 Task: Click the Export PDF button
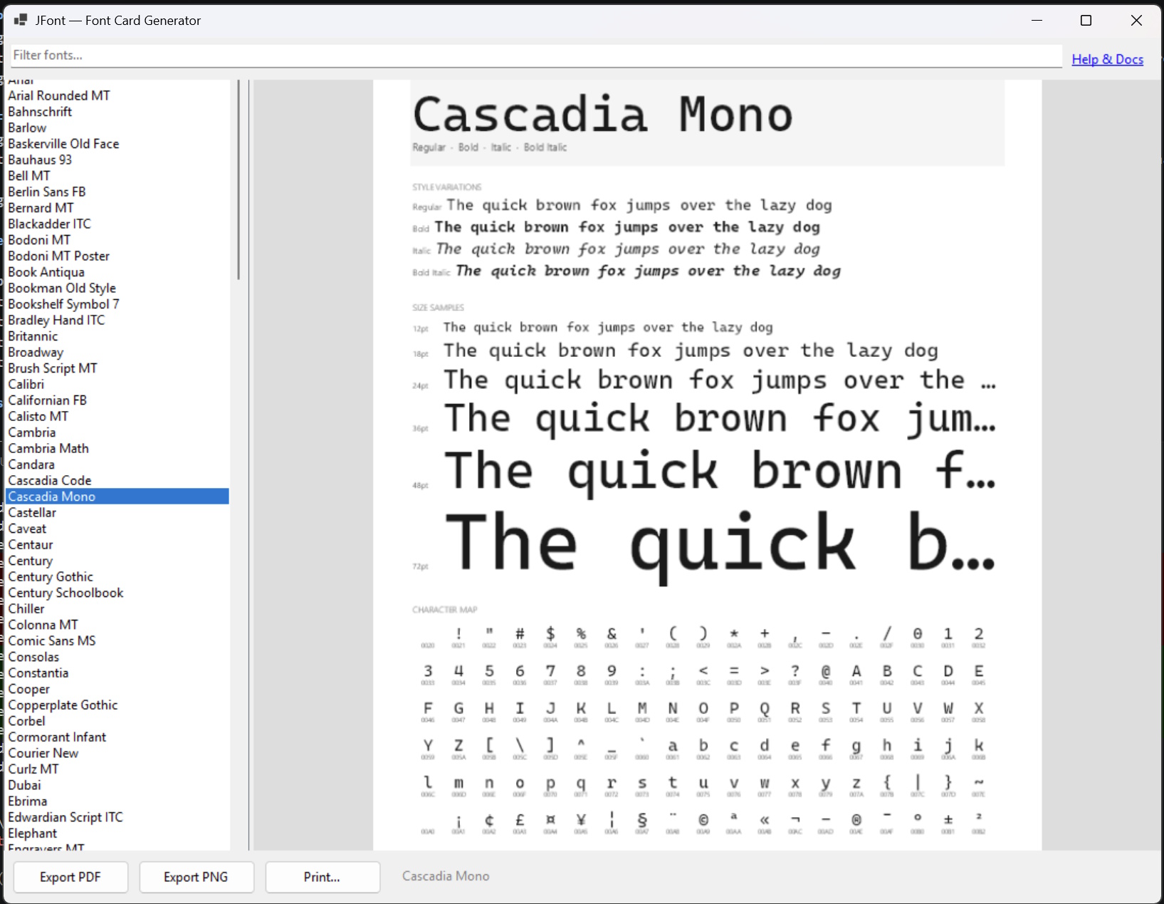coord(70,877)
